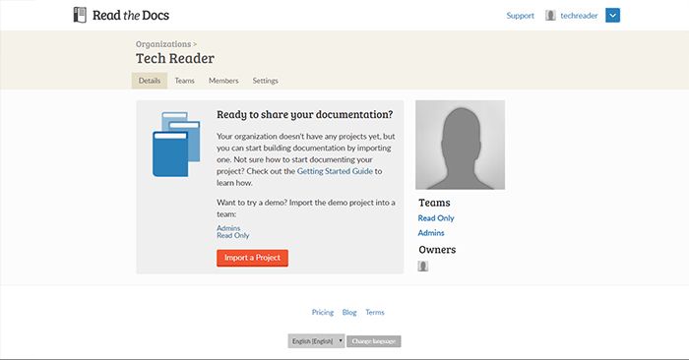The height and width of the screenshot is (360, 689).
Task: Click the Import a Project button
Action: pos(252,258)
